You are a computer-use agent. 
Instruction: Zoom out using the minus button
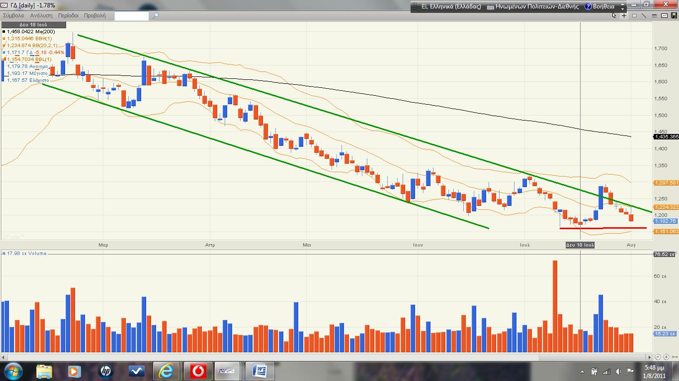pyautogui.click(x=658, y=357)
